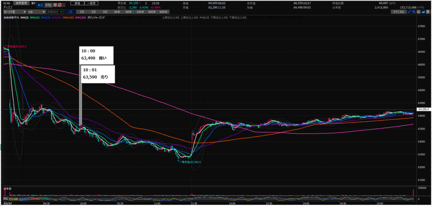This screenshot has height=206, width=432.
Task: Click the red alert bell icon
Action: pos(60,5)
